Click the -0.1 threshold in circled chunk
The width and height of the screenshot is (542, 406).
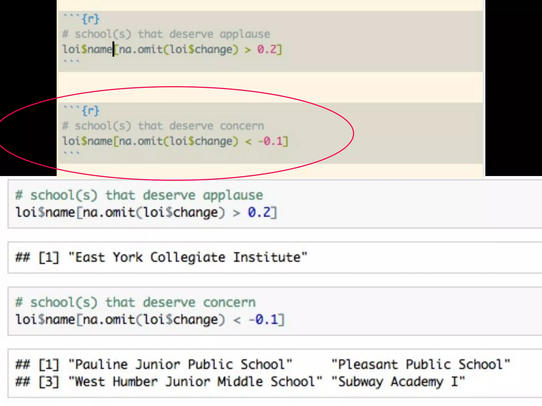(270, 141)
